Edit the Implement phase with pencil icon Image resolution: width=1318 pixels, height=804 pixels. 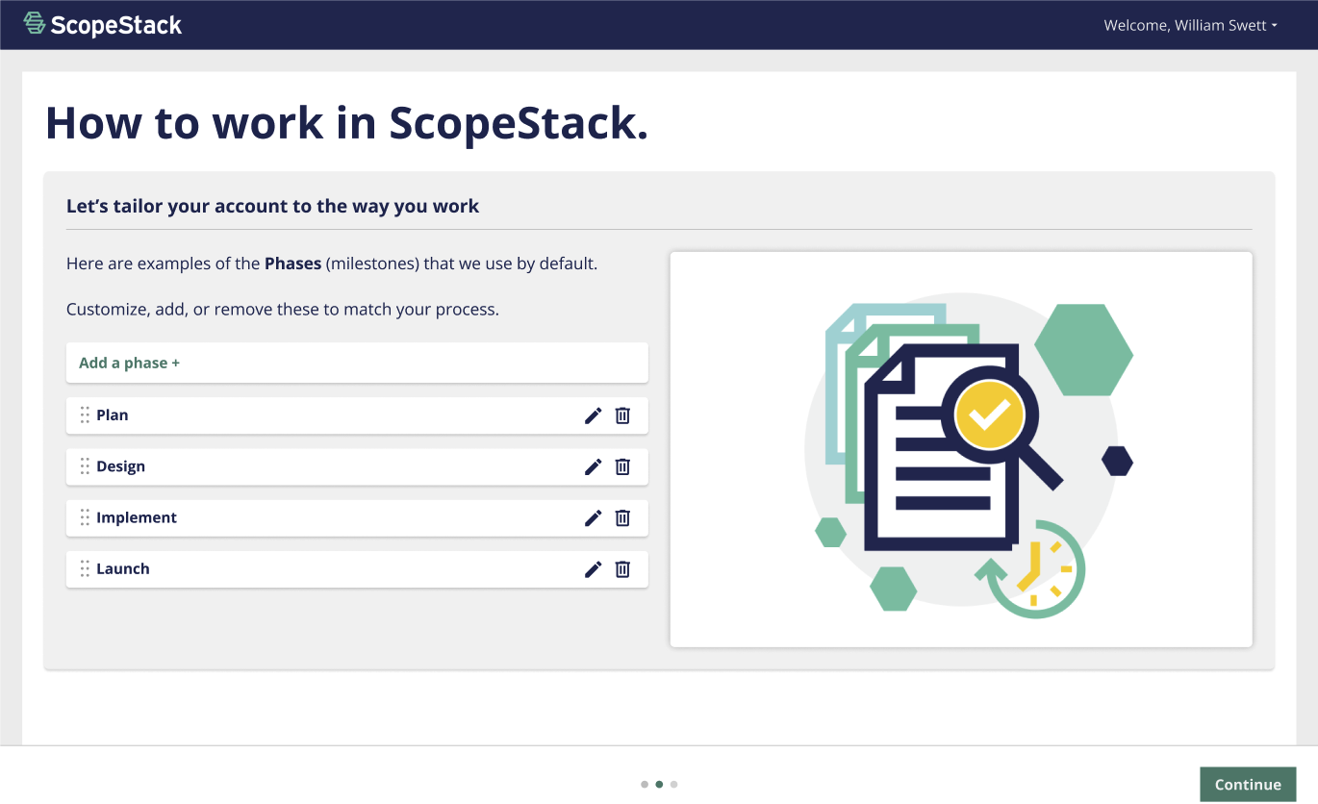click(594, 517)
